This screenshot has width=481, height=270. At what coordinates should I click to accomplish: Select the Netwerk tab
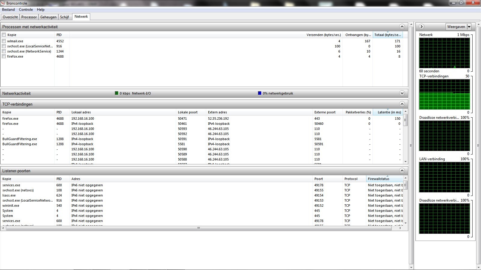pyautogui.click(x=81, y=16)
